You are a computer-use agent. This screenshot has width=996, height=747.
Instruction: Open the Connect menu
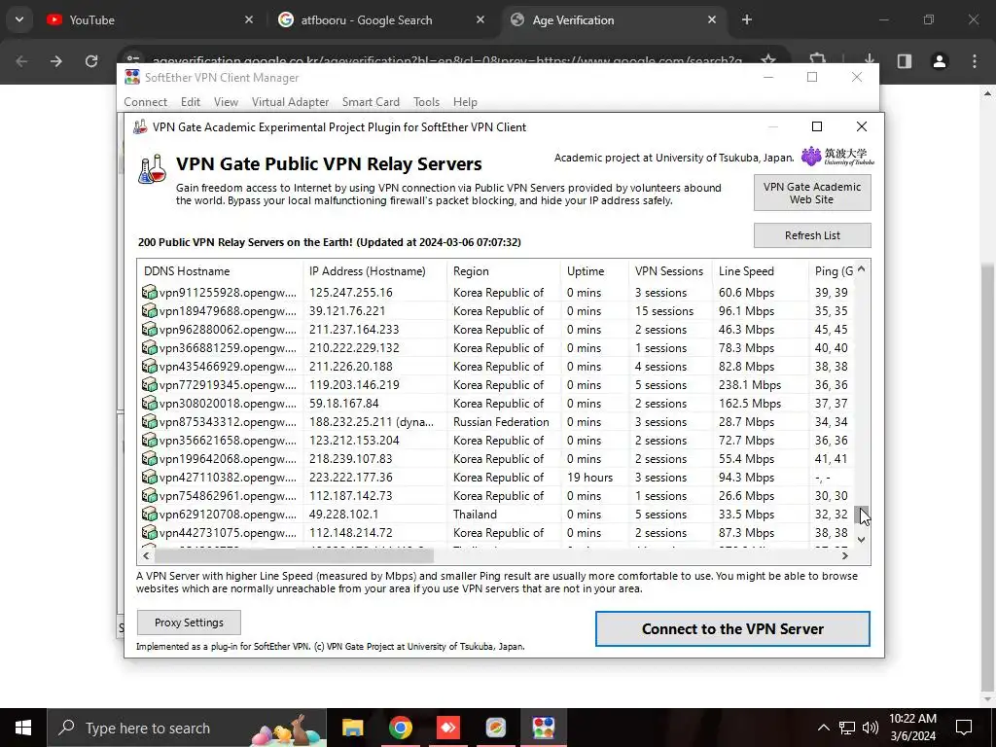(x=146, y=101)
